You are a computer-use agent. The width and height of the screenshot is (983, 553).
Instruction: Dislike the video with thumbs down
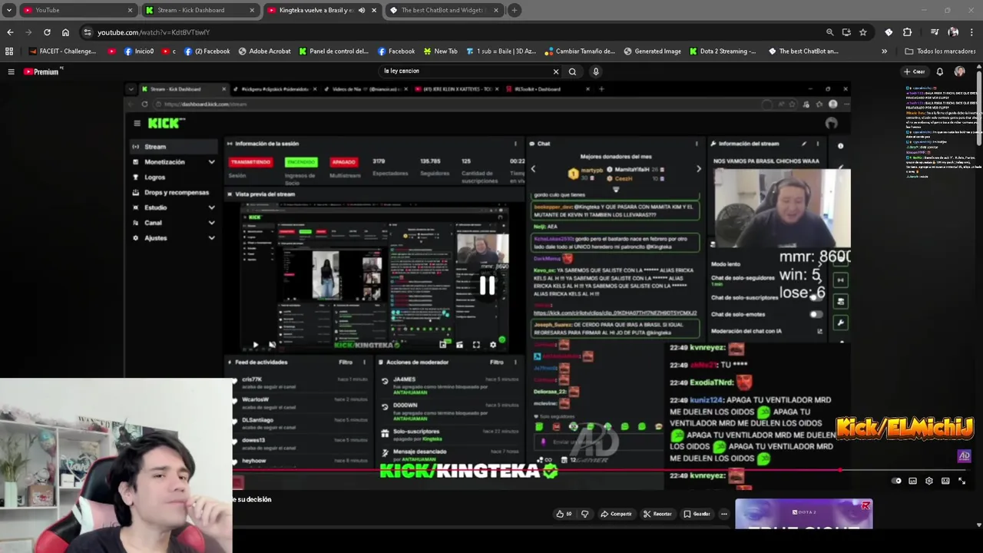point(584,514)
